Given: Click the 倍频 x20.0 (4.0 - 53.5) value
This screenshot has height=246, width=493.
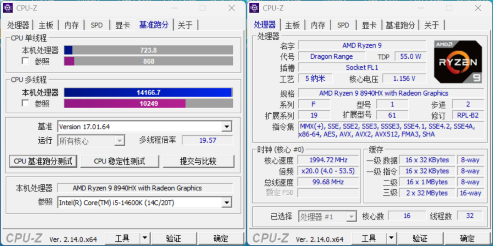Looking at the screenshot, I should pos(328,171).
